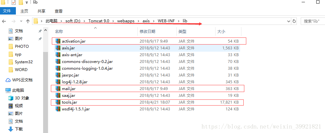This screenshot has height=133, width=325.
Task: Open the 查看 ribbon tab
Action: [59, 11]
